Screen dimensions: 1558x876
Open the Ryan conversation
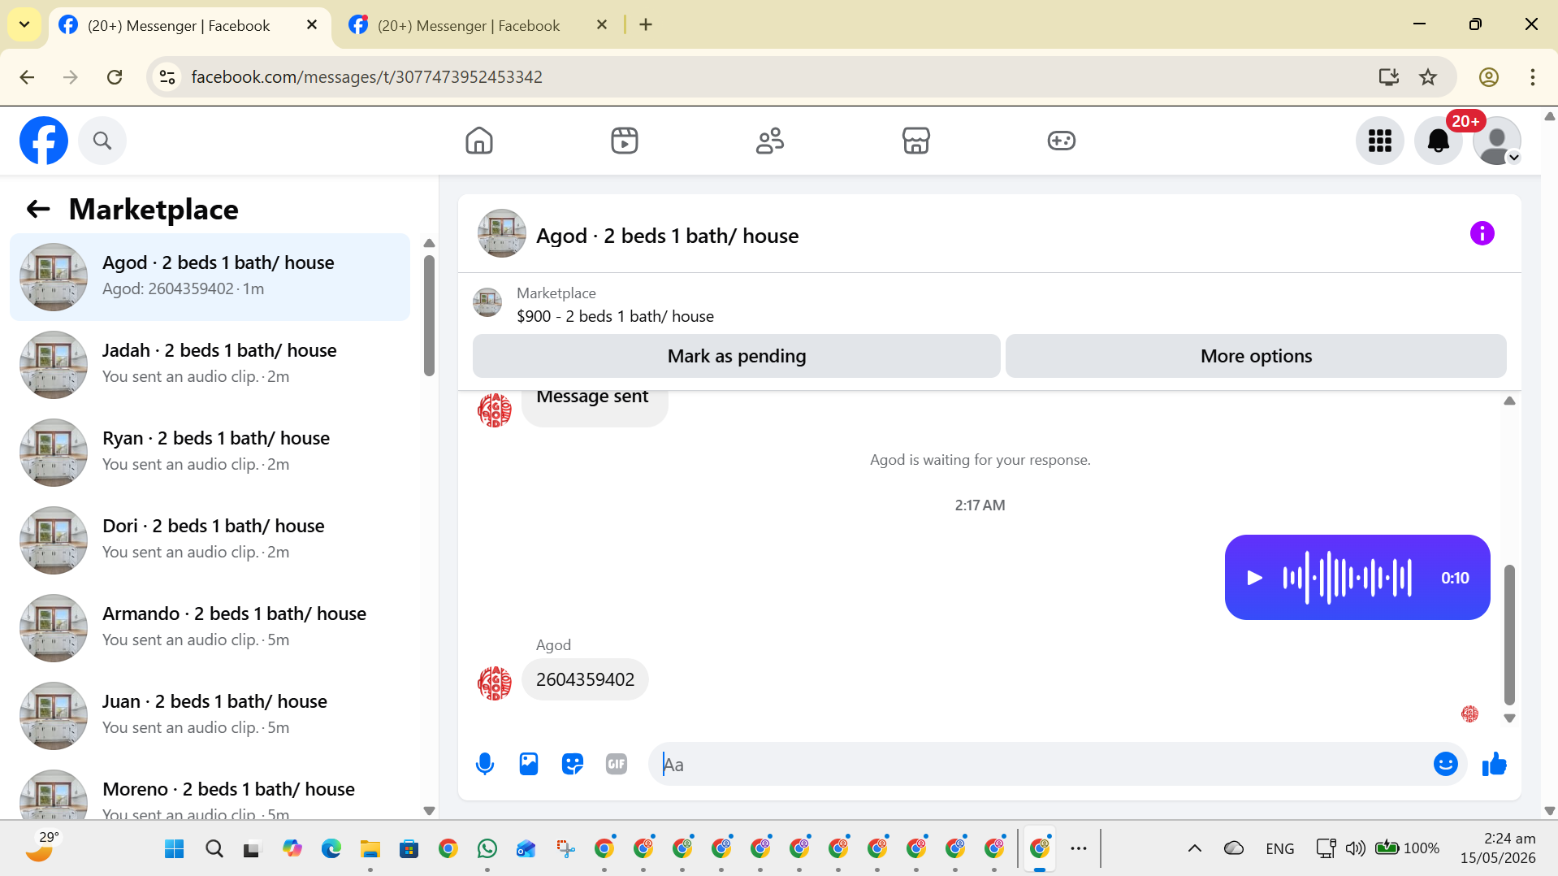pyautogui.click(x=210, y=453)
